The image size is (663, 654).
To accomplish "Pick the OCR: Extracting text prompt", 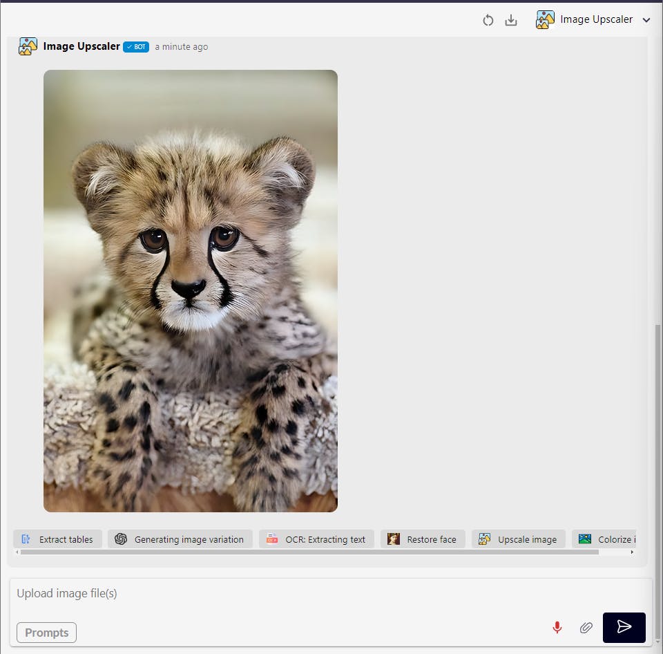I will coord(316,539).
